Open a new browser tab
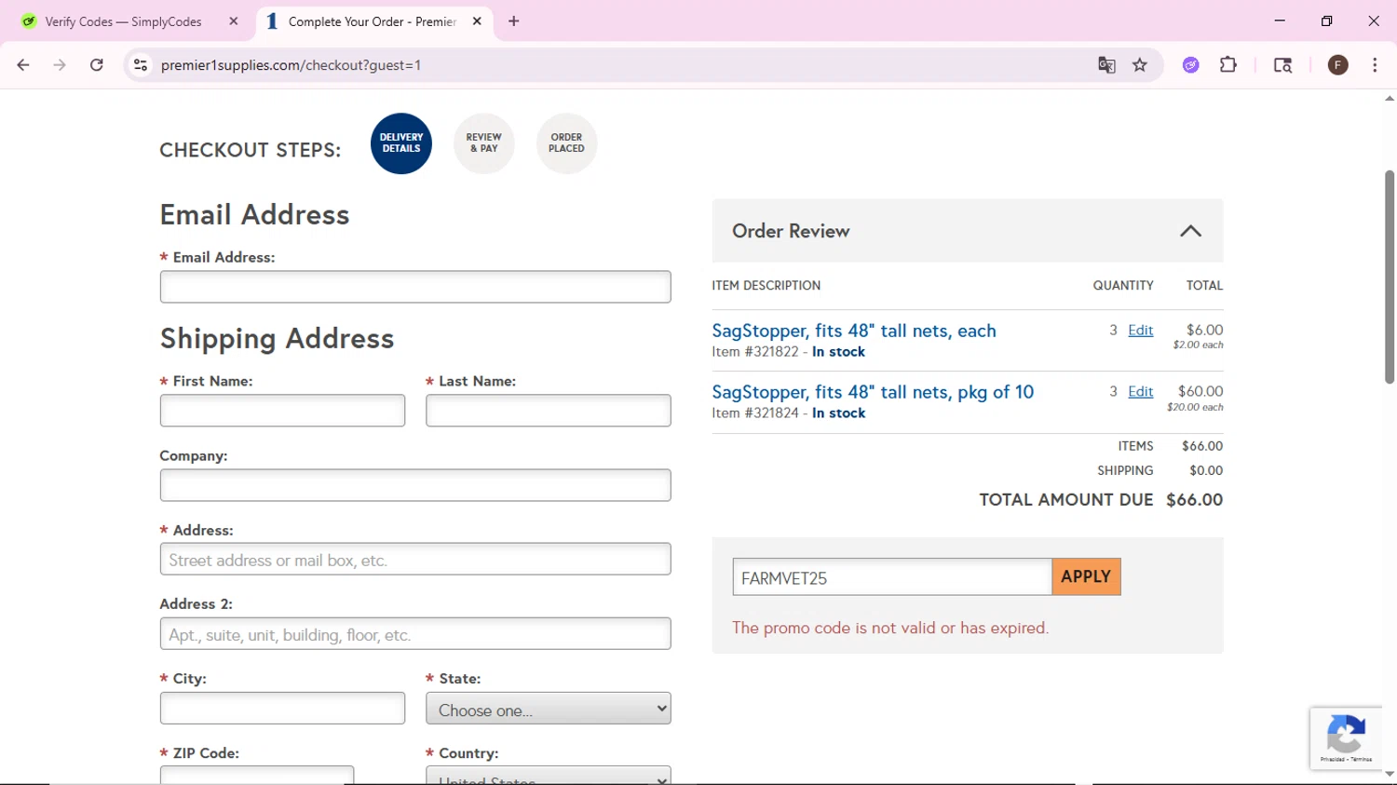This screenshot has height=785, width=1397. pos(514,21)
